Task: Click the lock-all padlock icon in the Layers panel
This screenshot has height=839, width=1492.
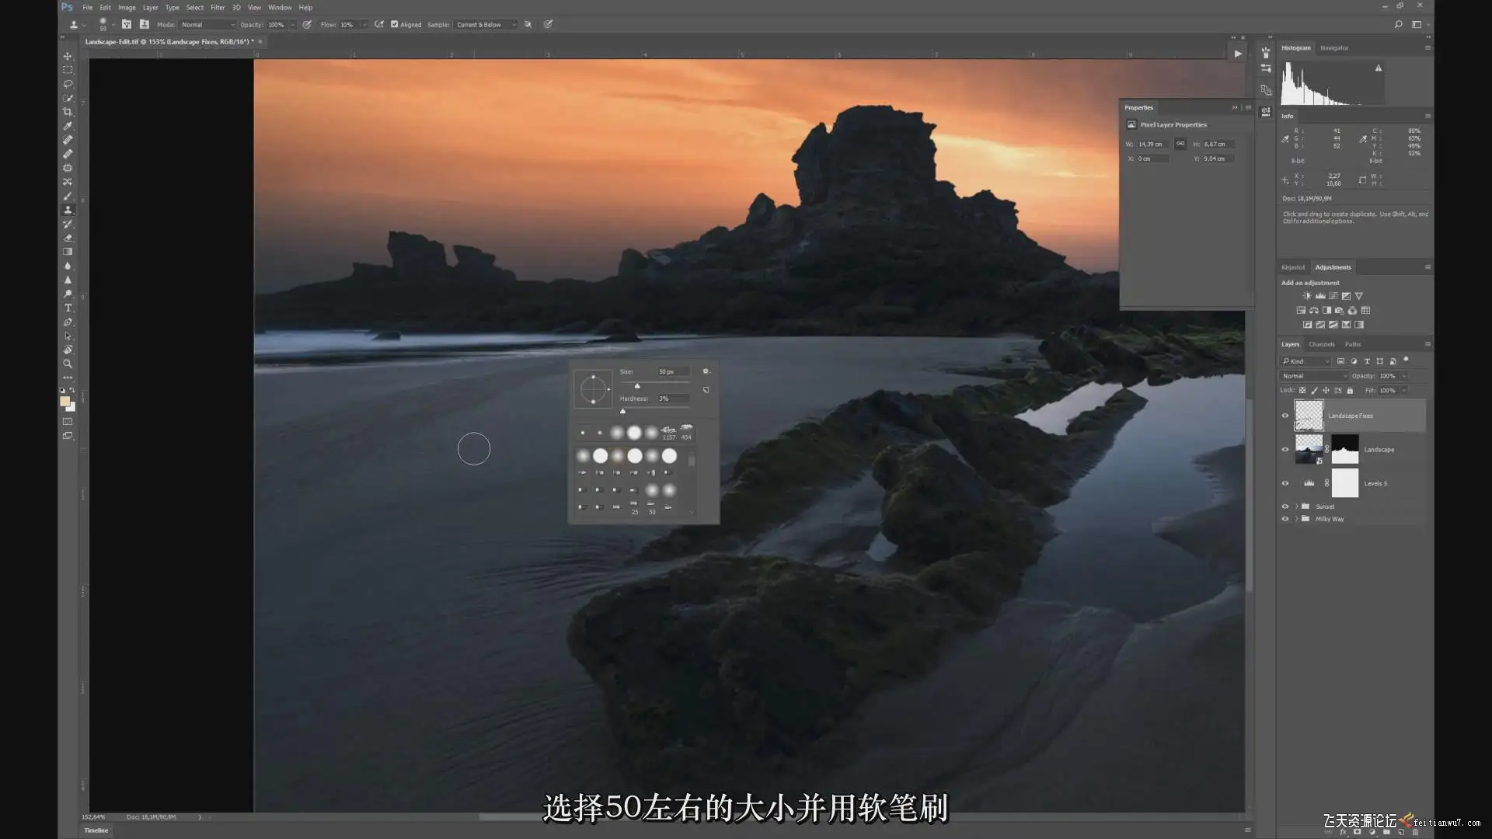Action: pos(1350,390)
